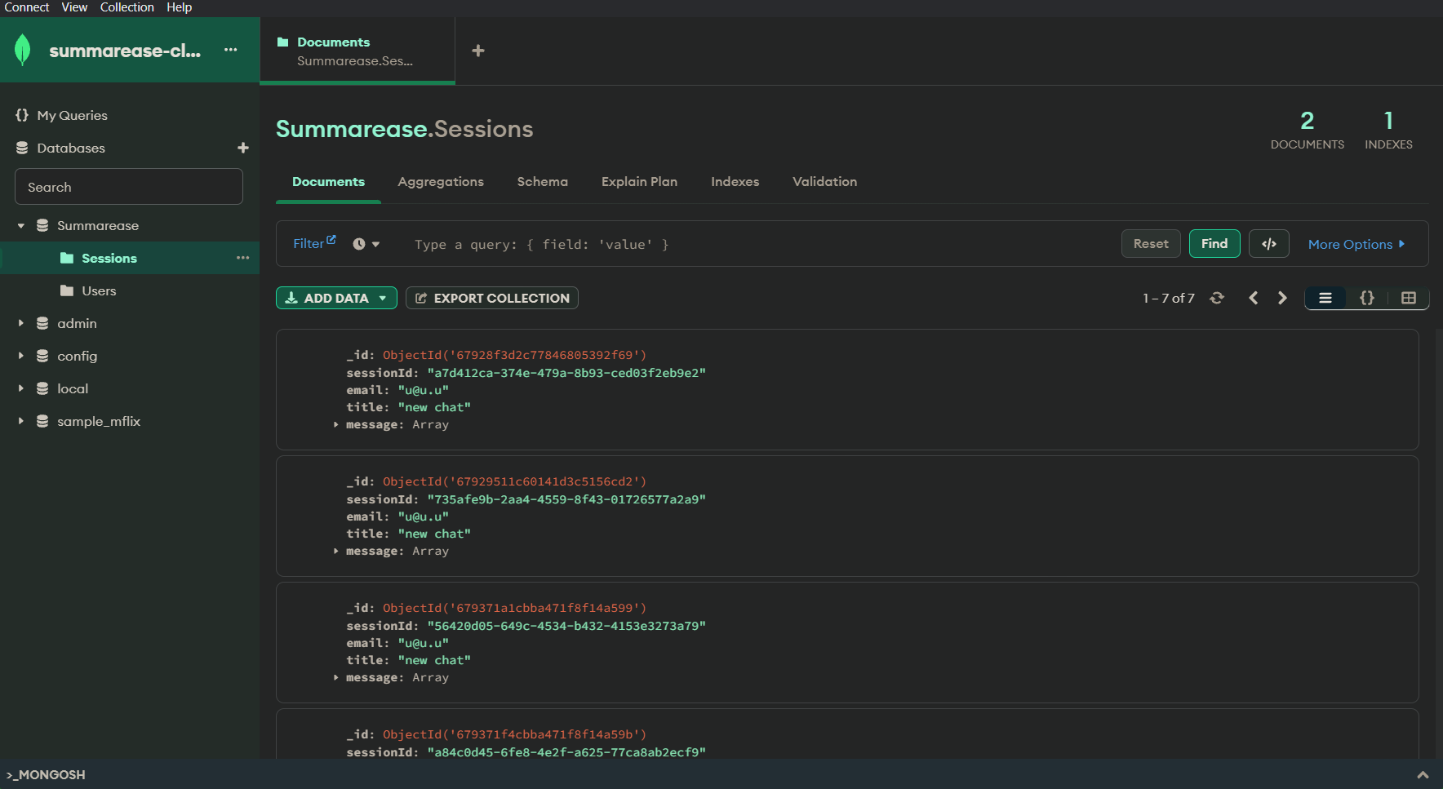
Task: Click the Summarease database icon
Action: (x=42, y=225)
